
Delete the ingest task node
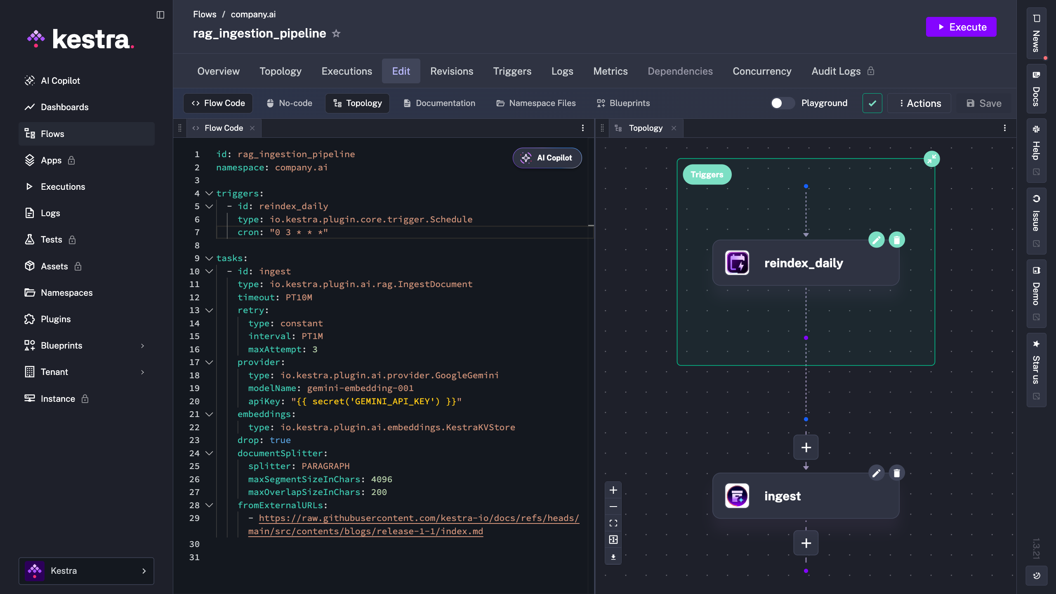[x=897, y=473]
